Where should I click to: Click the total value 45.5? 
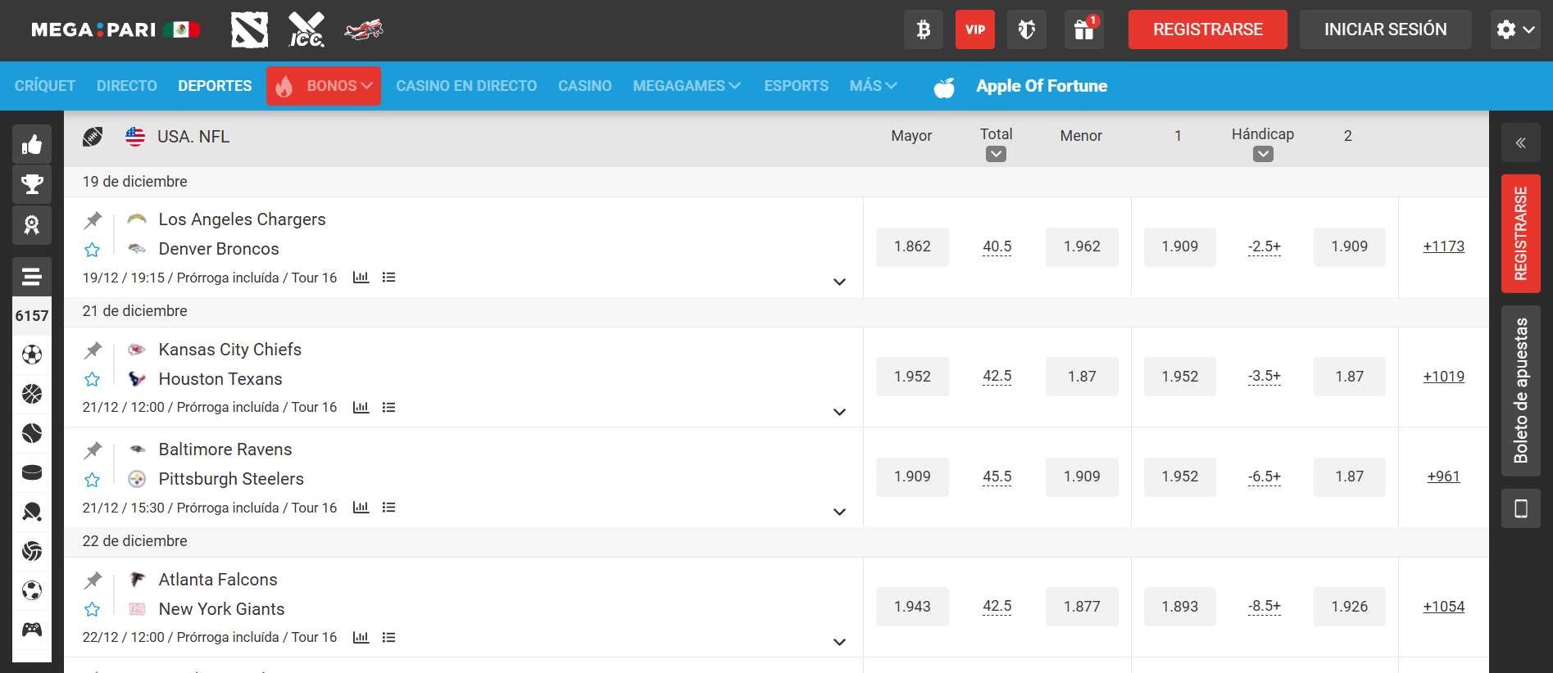997,477
